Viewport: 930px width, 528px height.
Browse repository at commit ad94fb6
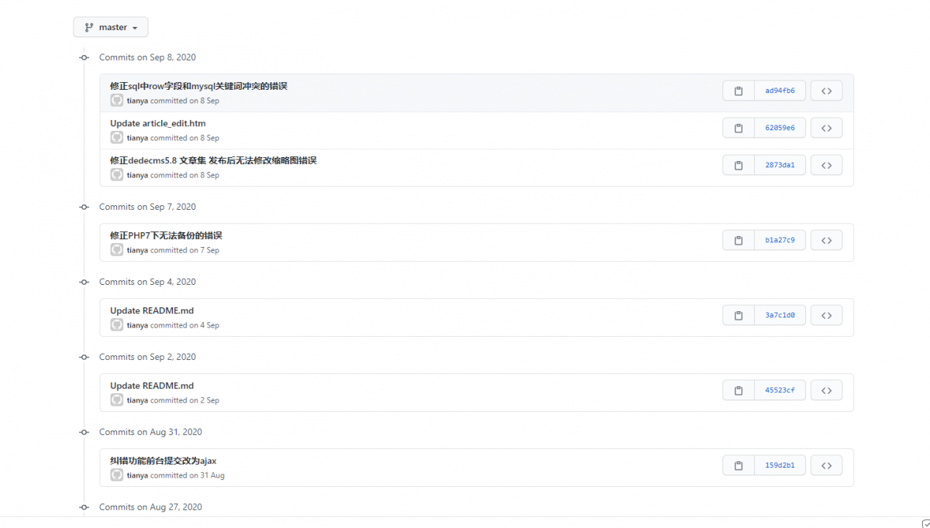pyautogui.click(x=826, y=91)
